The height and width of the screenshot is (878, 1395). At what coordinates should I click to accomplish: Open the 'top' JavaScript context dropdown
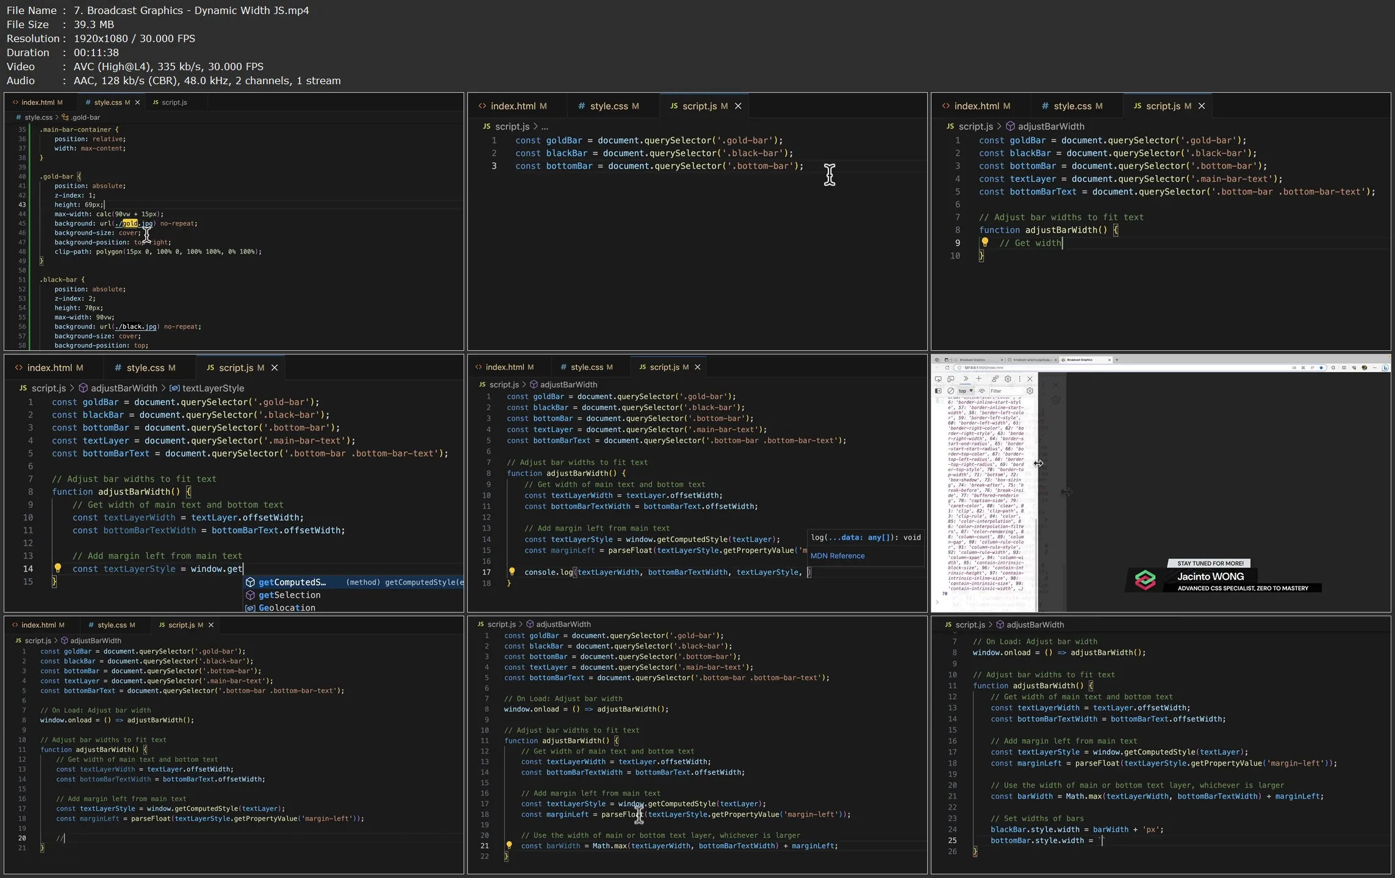[966, 391]
